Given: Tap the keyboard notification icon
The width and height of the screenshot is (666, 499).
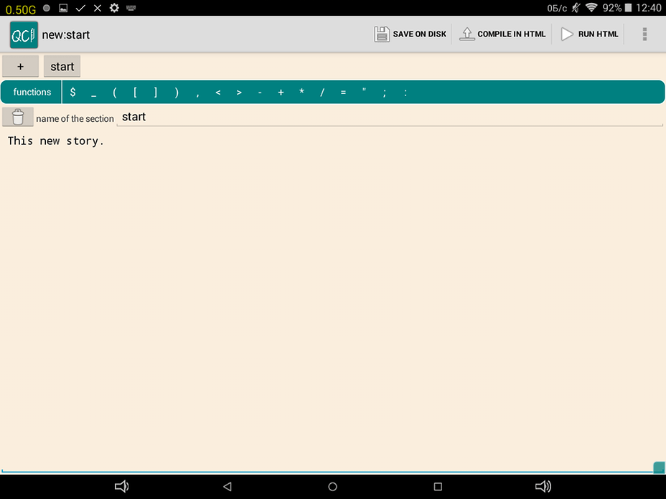Looking at the screenshot, I should click(131, 8).
